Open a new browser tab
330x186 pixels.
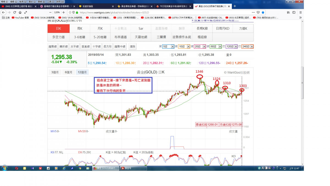pyautogui.click(x=235, y=6)
